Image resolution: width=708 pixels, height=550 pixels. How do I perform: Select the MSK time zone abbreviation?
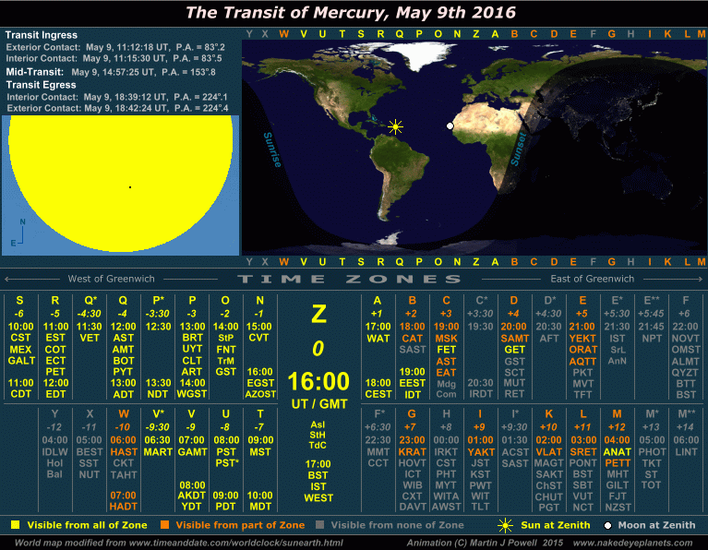(x=446, y=339)
